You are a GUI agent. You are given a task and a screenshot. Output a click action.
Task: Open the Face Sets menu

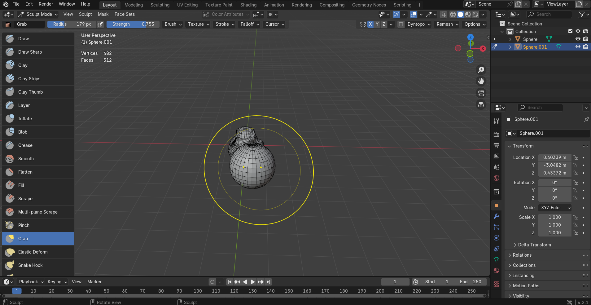point(125,14)
